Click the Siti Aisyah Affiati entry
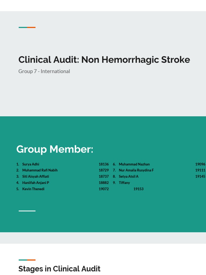206x275 pixels. (35, 176)
